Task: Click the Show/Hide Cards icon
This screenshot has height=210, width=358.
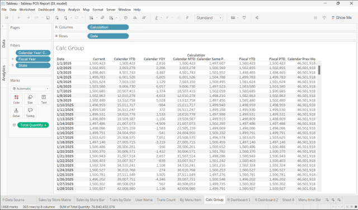Action: point(233,18)
